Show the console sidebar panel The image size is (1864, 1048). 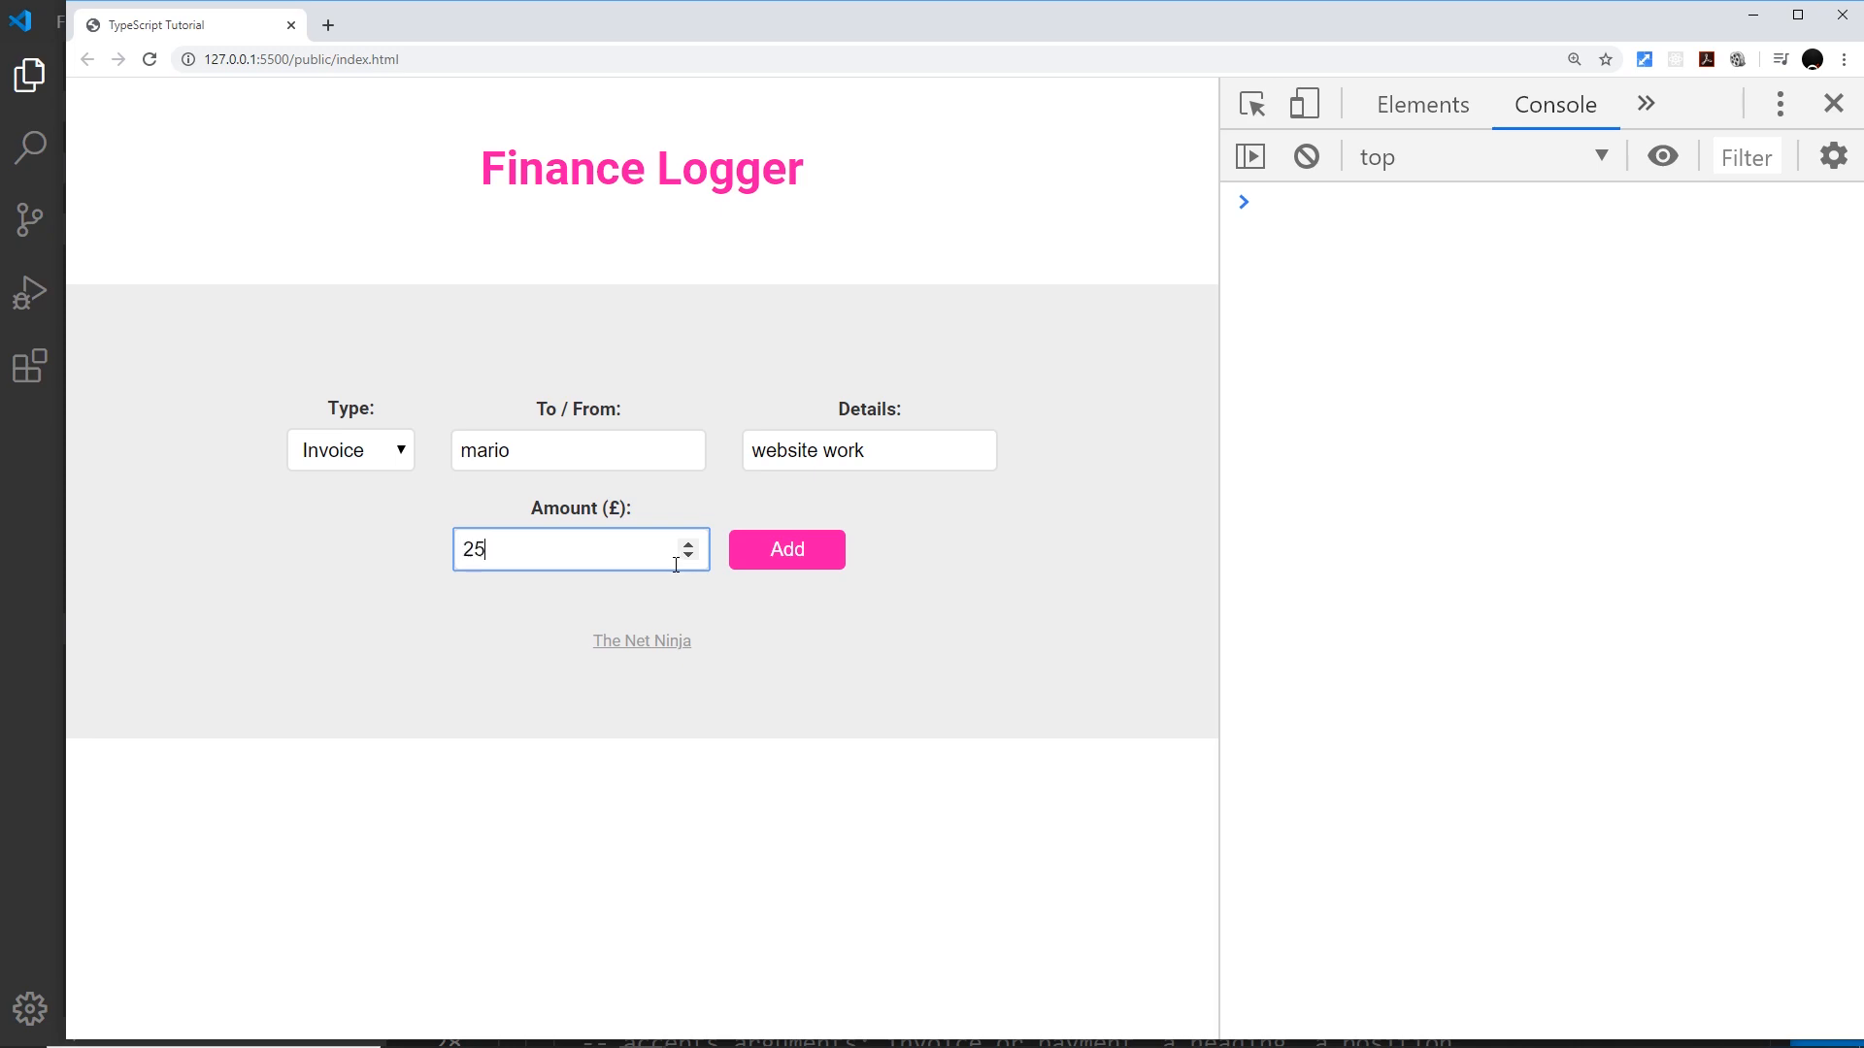point(1250,156)
